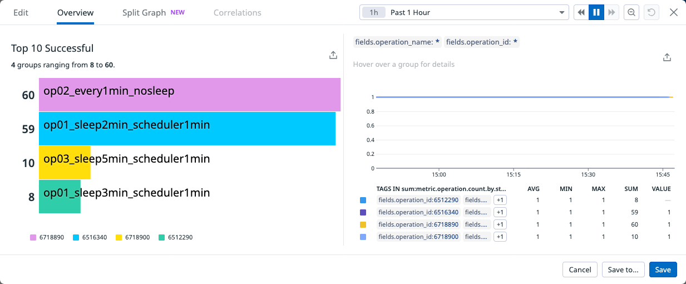Viewport: 686px width, 284px height.
Task: Expand +1 tags for operation_id:6718890 row
Action: 500,224
